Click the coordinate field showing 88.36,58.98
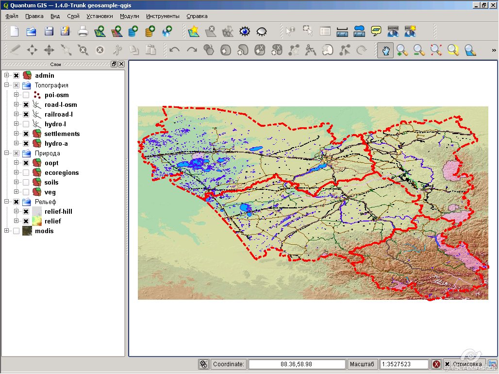This screenshot has height=374, width=499. coord(297,364)
